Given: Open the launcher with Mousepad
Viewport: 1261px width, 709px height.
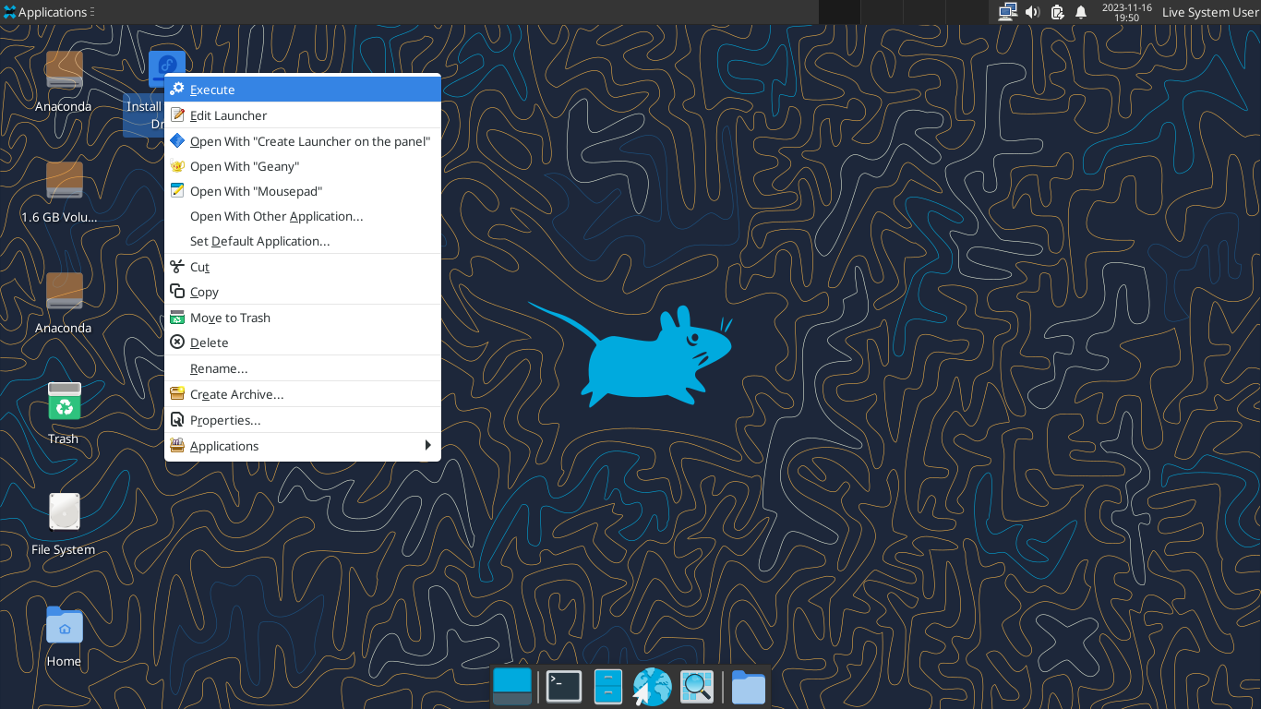Looking at the screenshot, I should click(303, 191).
